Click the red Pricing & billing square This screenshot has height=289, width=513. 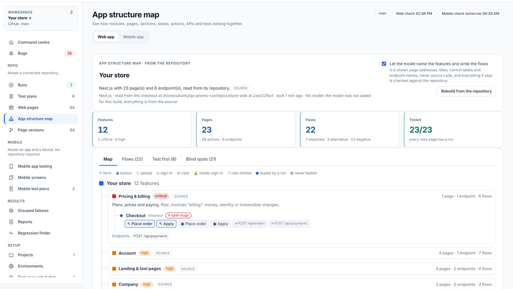click(114, 196)
